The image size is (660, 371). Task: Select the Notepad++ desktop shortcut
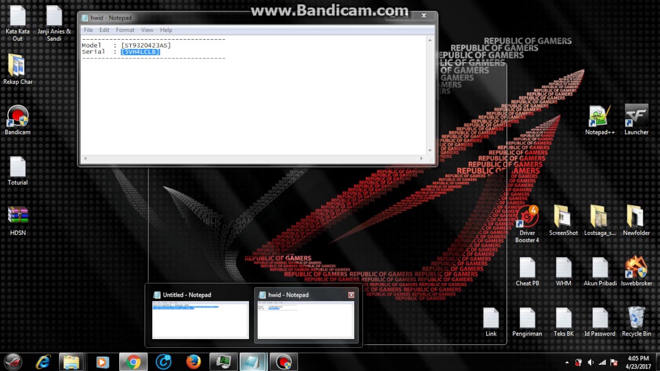click(x=600, y=121)
